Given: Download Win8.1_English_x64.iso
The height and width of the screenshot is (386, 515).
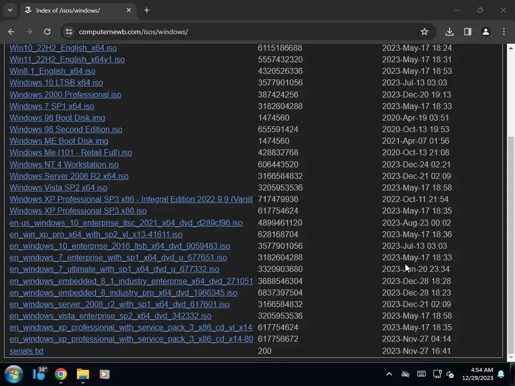Looking at the screenshot, I should pyautogui.click(x=52, y=71).
